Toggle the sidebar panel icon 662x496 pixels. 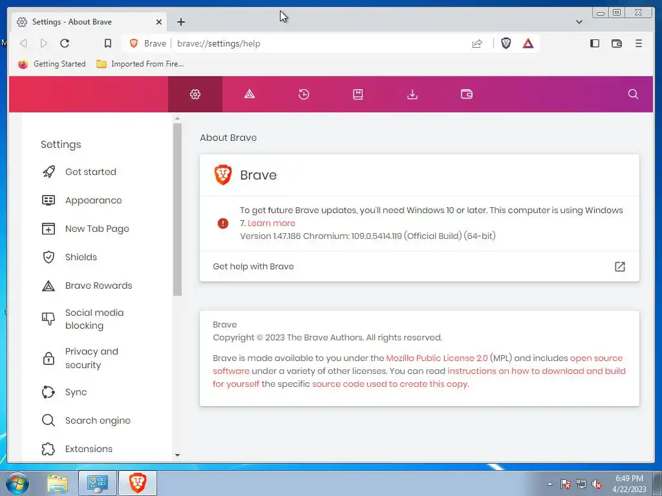pyautogui.click(x=595, y=43)
